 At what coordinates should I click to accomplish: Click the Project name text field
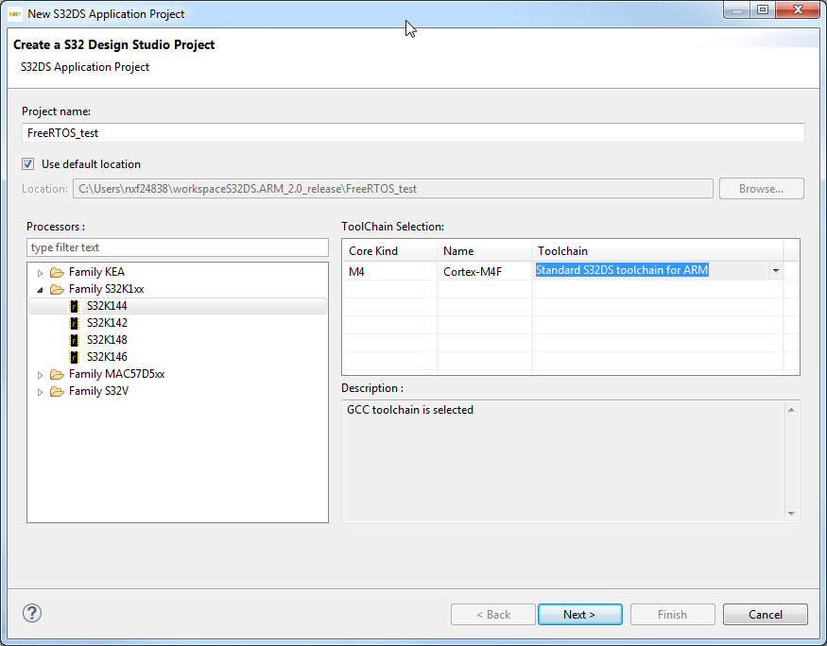pyautogui.click(x=413, y=133)
